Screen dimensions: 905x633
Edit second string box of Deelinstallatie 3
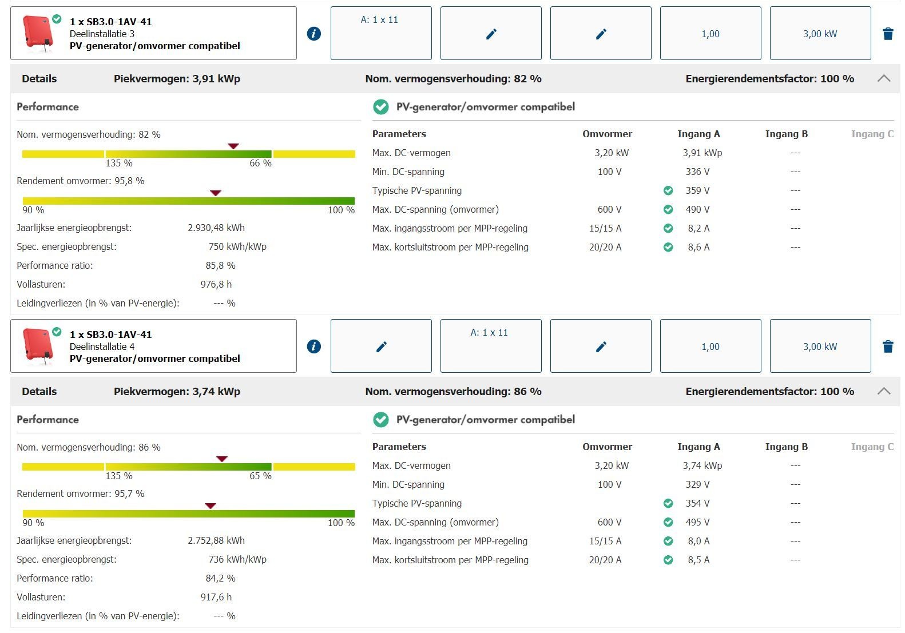[491, 34]
